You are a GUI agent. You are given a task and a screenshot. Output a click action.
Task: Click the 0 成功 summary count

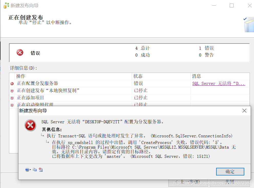(142, 55)
